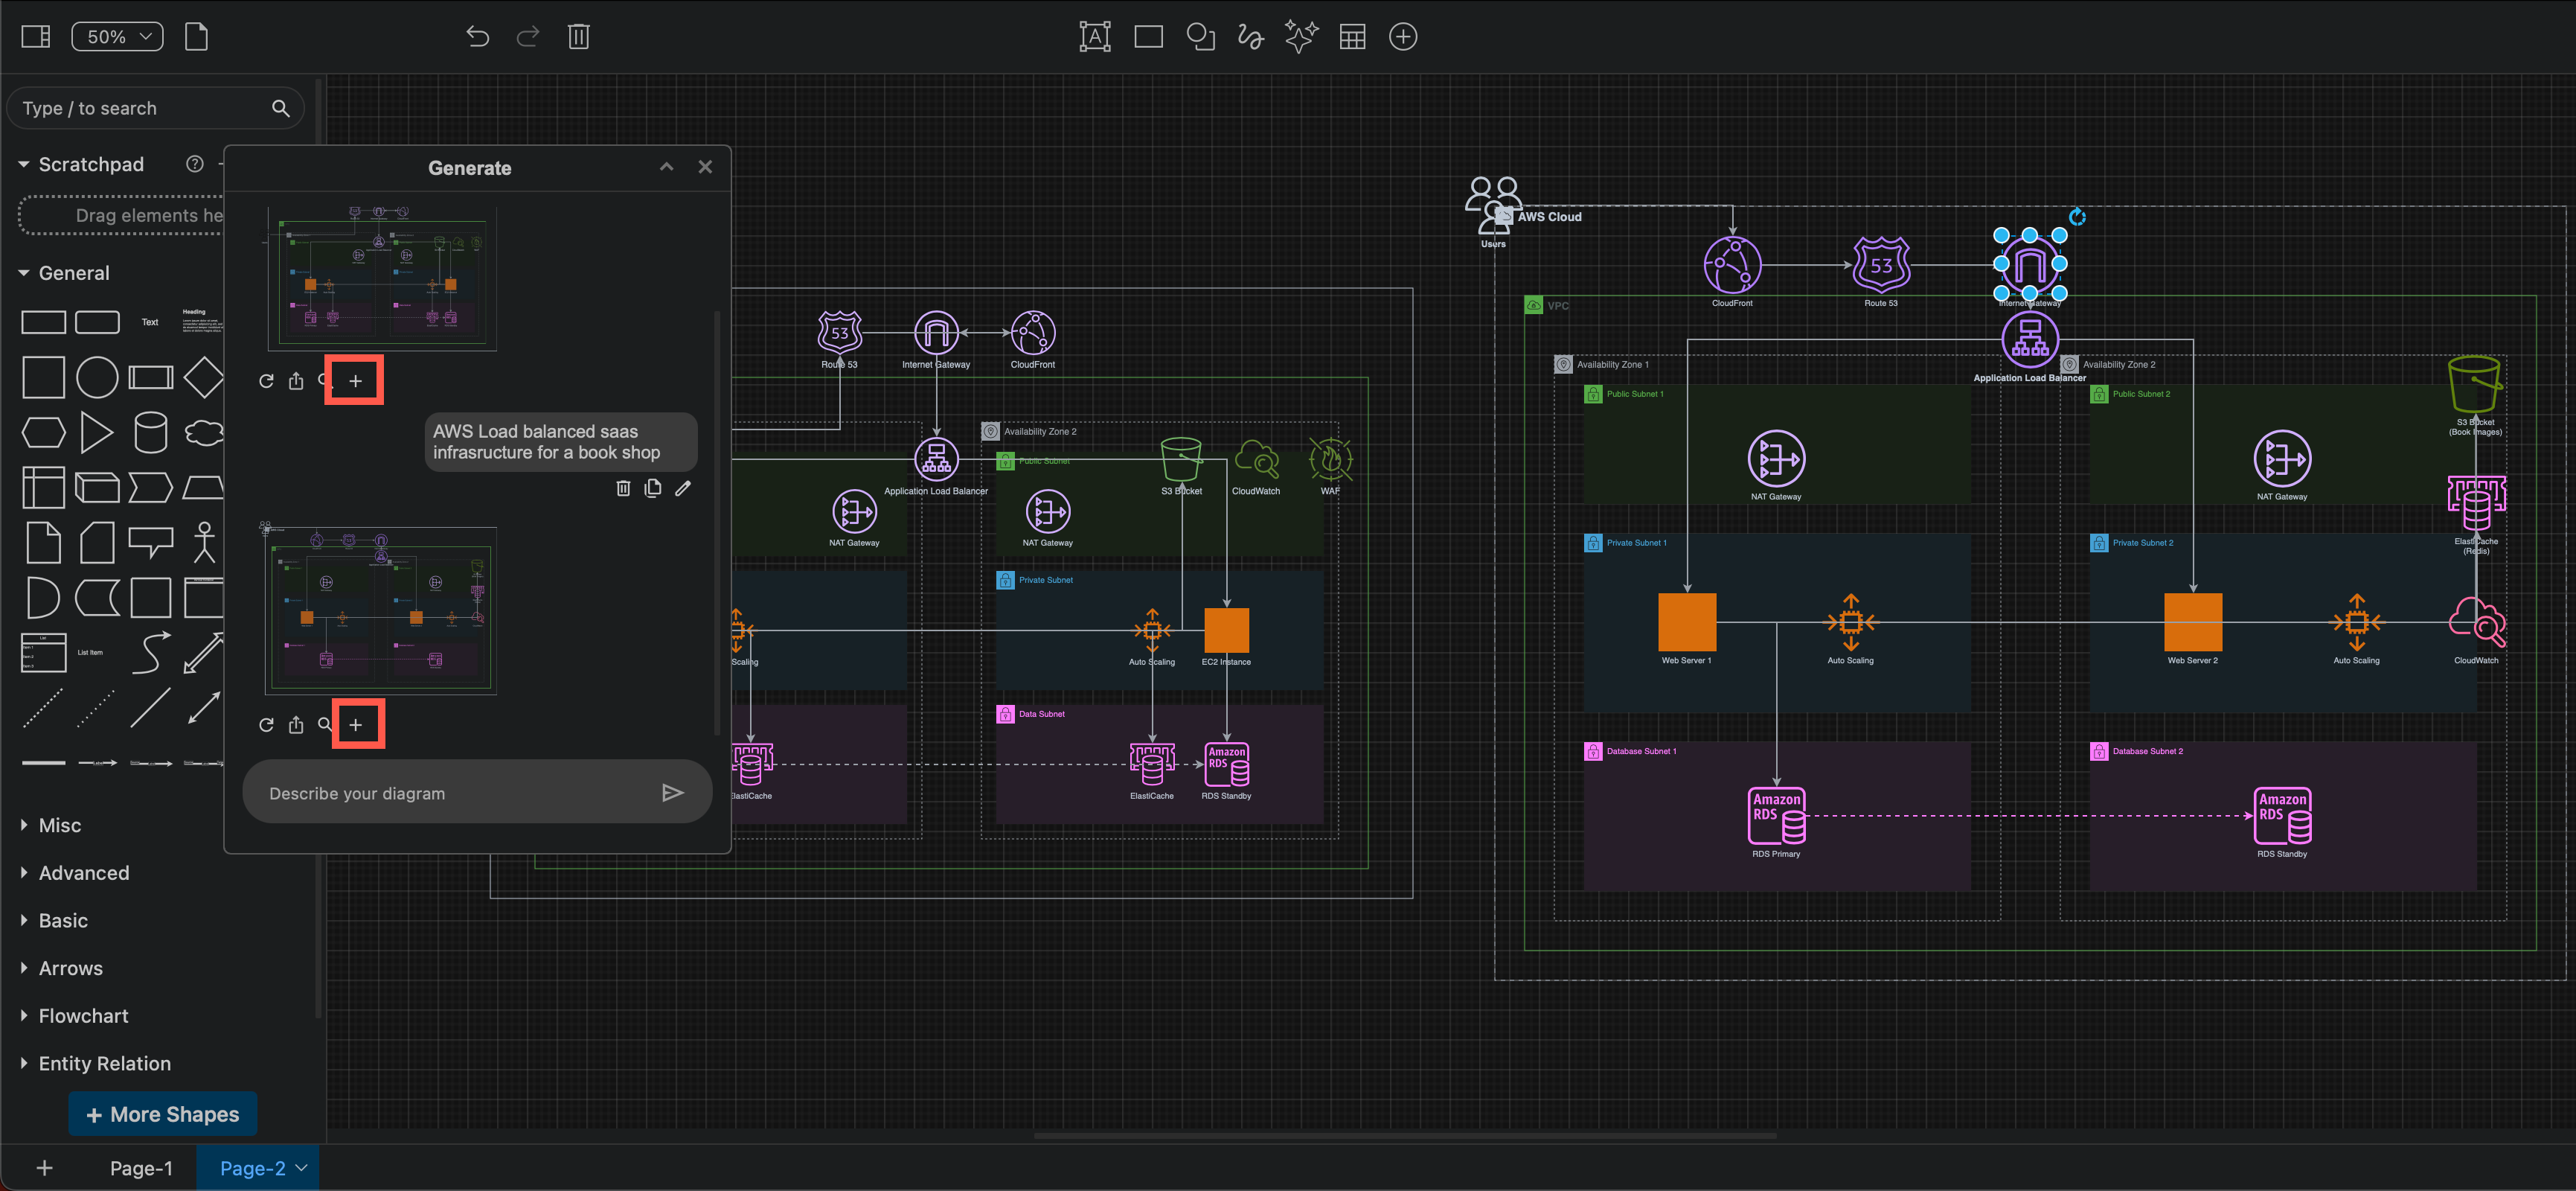Image resolution: width=2576 pixels, height=1191 pixels.
Task: Insert a rectangle from the top toolbar
Action: 1147,36
